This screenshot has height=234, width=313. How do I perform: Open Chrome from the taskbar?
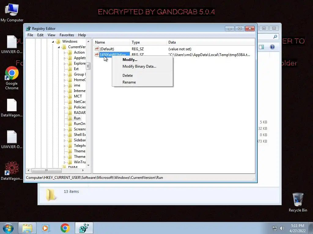[65, 228]
